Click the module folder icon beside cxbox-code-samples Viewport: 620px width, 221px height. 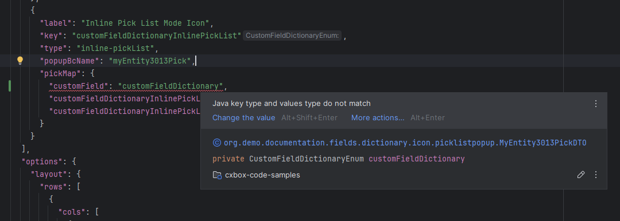[x=217, y=175]
